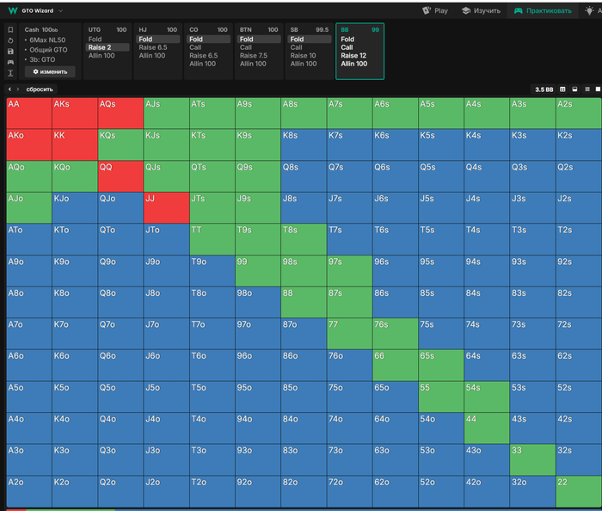Click the Q9s hand cell
The height and width of the screenshot is (511, 602).
(258, 176)
